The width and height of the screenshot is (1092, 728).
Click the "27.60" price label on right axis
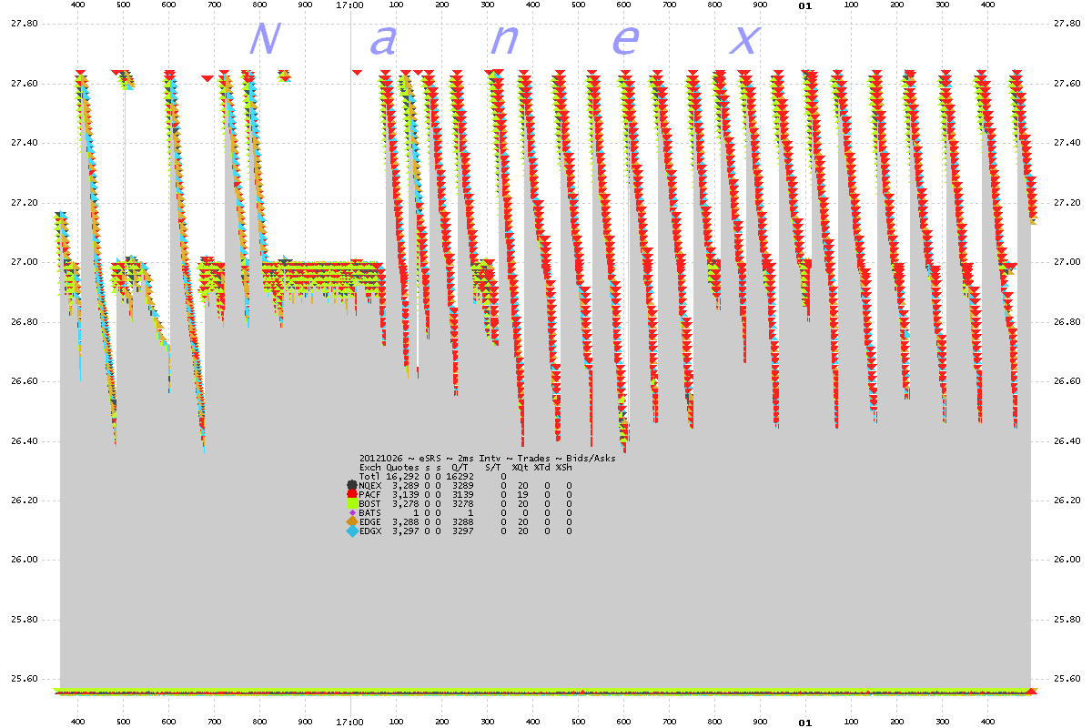pyautogui.click(x=1067, y=84)
